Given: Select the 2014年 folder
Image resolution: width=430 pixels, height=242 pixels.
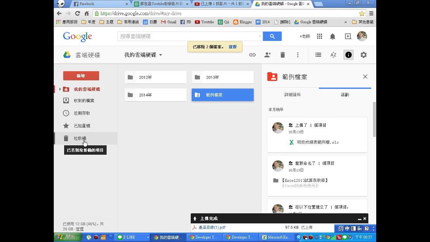Looking at the screenshot, I should point(156,95).
